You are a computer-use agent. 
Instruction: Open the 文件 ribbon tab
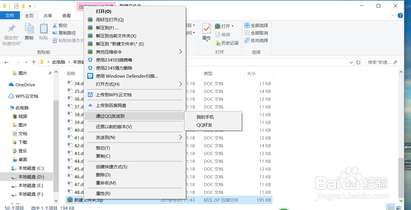[x=10, y=16]
